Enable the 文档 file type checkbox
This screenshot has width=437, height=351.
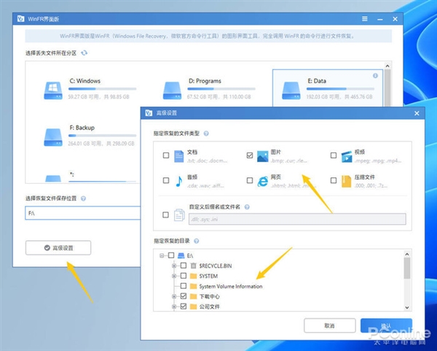[x=166, y=155]
